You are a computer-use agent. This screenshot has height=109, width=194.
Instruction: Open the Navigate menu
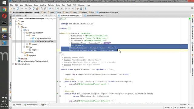pyautogui.click(x=29, y=5)
